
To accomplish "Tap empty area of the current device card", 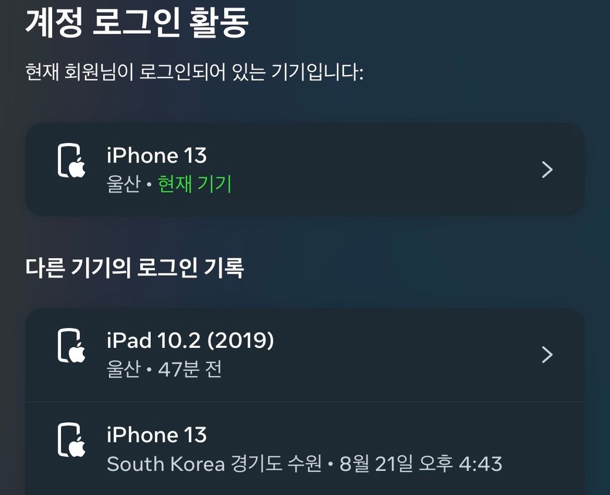I will (370, 169).
